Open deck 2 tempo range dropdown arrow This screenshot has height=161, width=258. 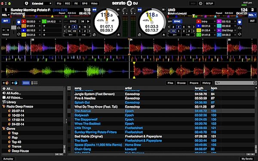(163, 10)
